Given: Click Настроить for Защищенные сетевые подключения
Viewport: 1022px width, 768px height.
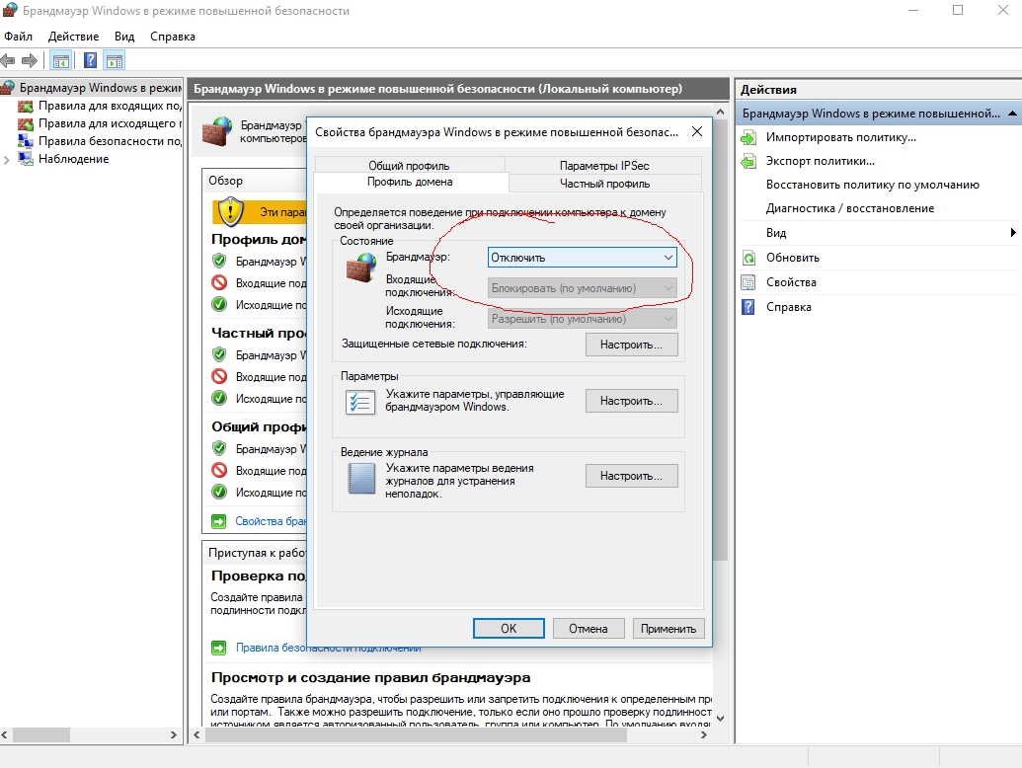Looking at the screenshot, I should coord(631,345).
